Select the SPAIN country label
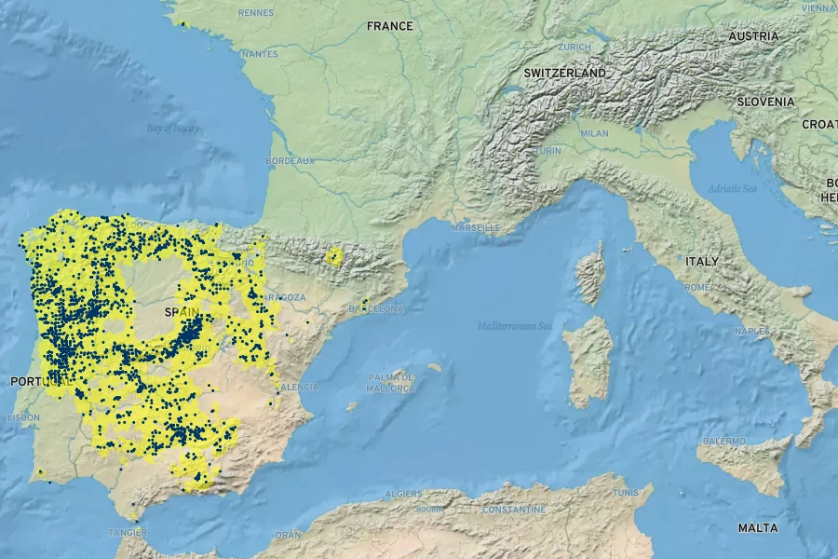Viewport: 838px width, 559px height. [x=181, y=311]
